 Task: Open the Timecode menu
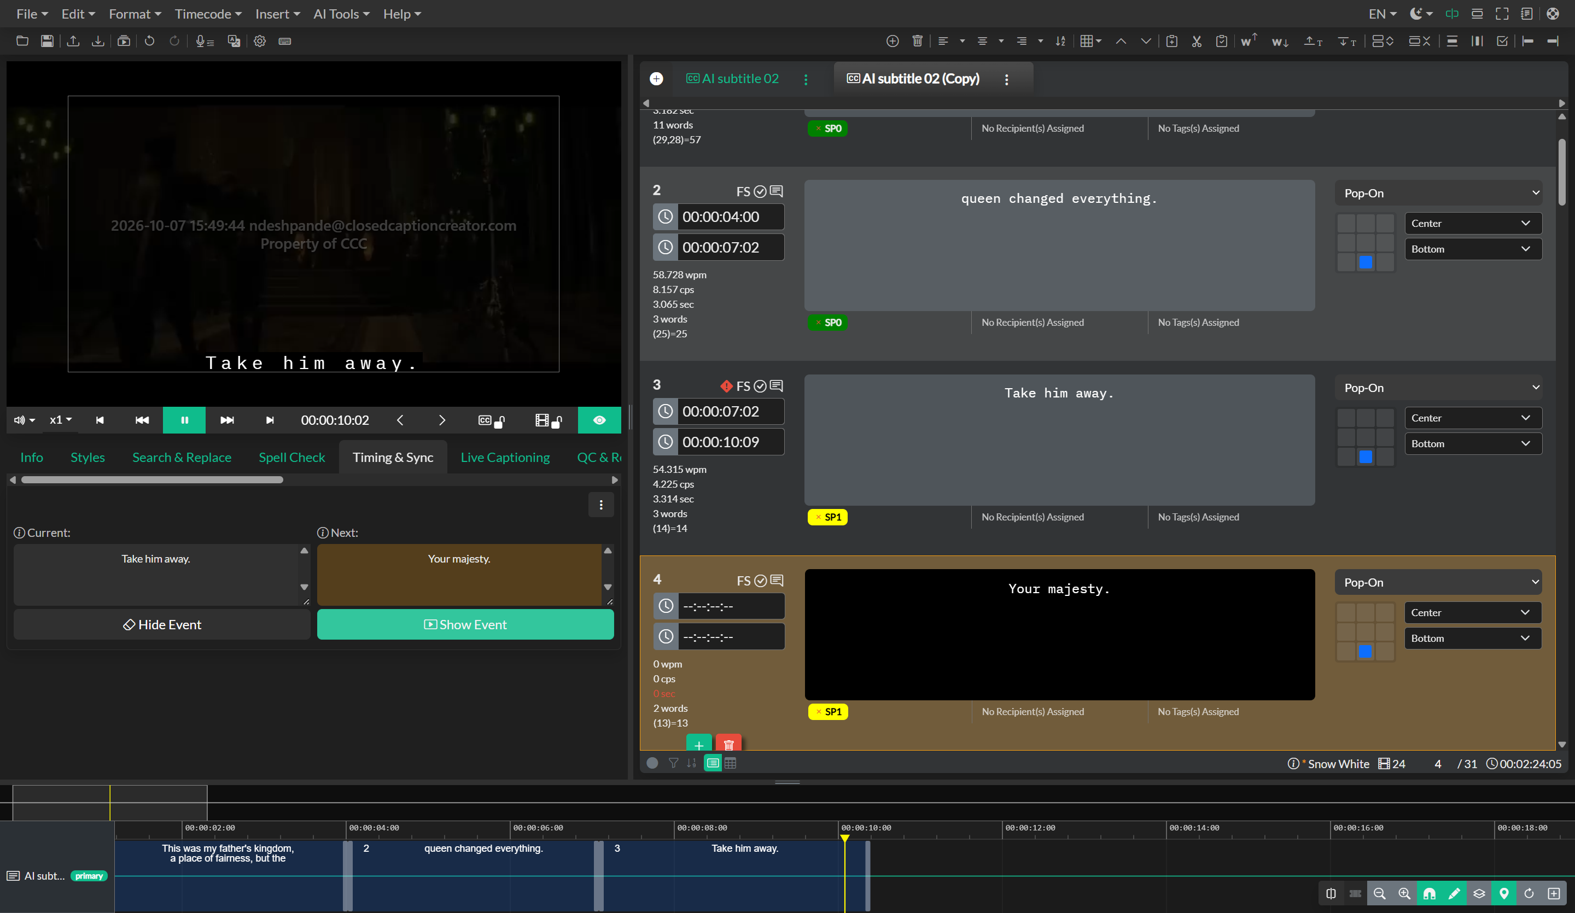point(208,14)
